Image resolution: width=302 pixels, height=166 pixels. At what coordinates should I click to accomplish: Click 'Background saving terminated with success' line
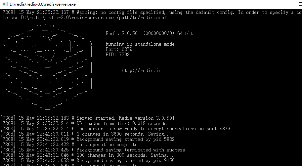coord(93,150)
